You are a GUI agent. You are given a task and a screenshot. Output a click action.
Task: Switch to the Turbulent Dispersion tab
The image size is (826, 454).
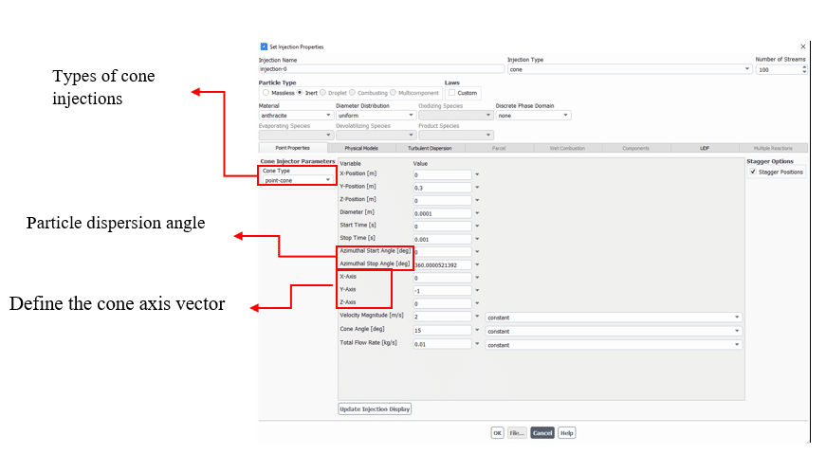(x=430, y=148)
